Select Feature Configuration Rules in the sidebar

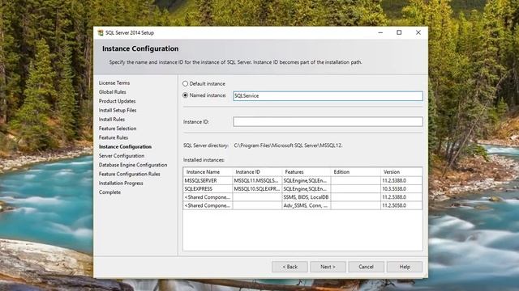(x=130, y=174)
